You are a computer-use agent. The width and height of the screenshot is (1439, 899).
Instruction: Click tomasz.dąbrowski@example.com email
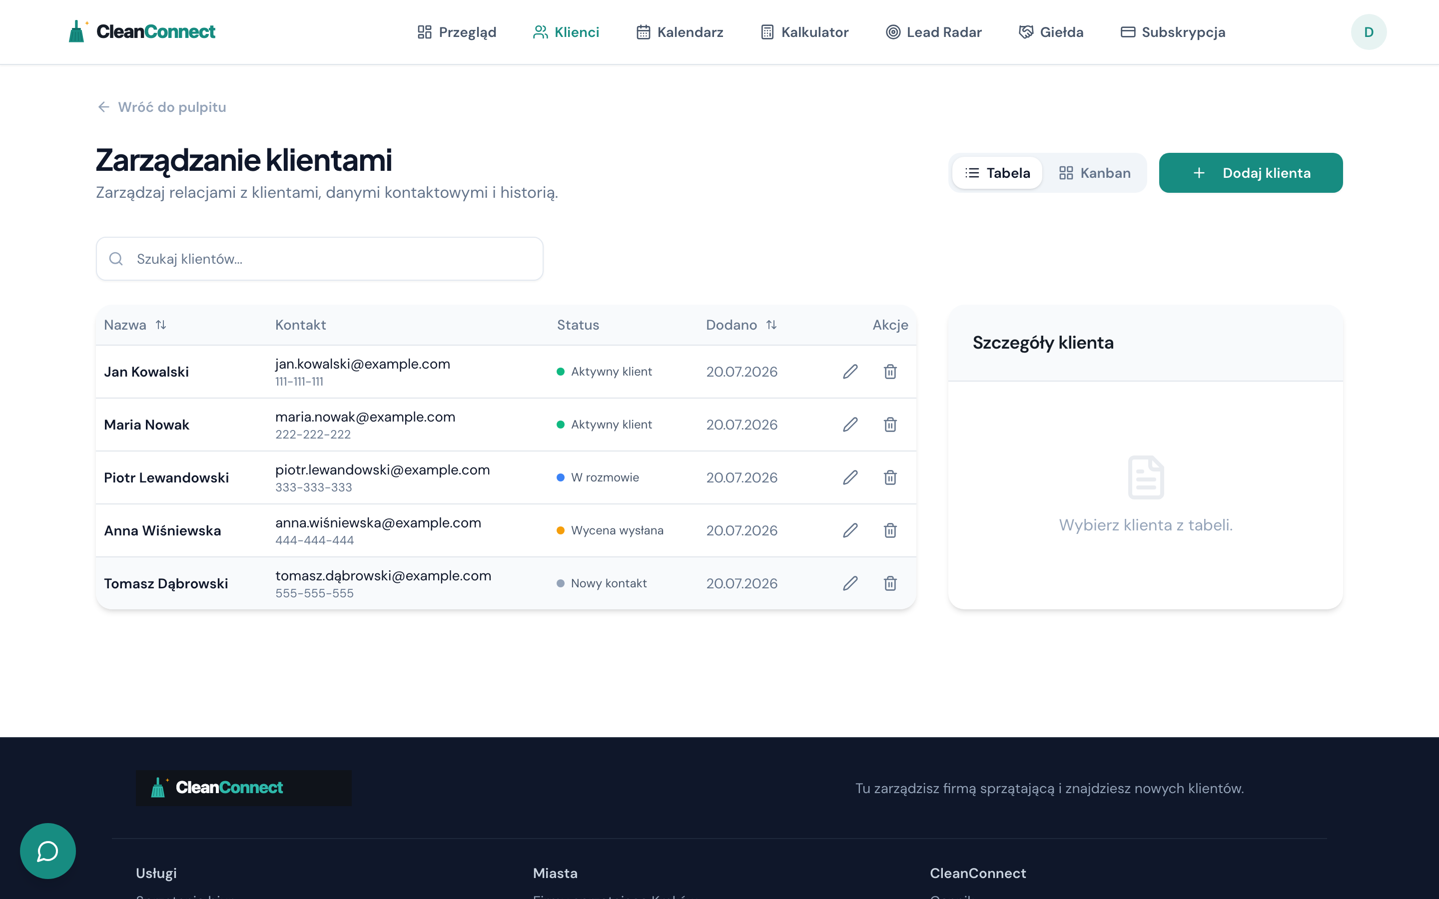click(383, 575)
